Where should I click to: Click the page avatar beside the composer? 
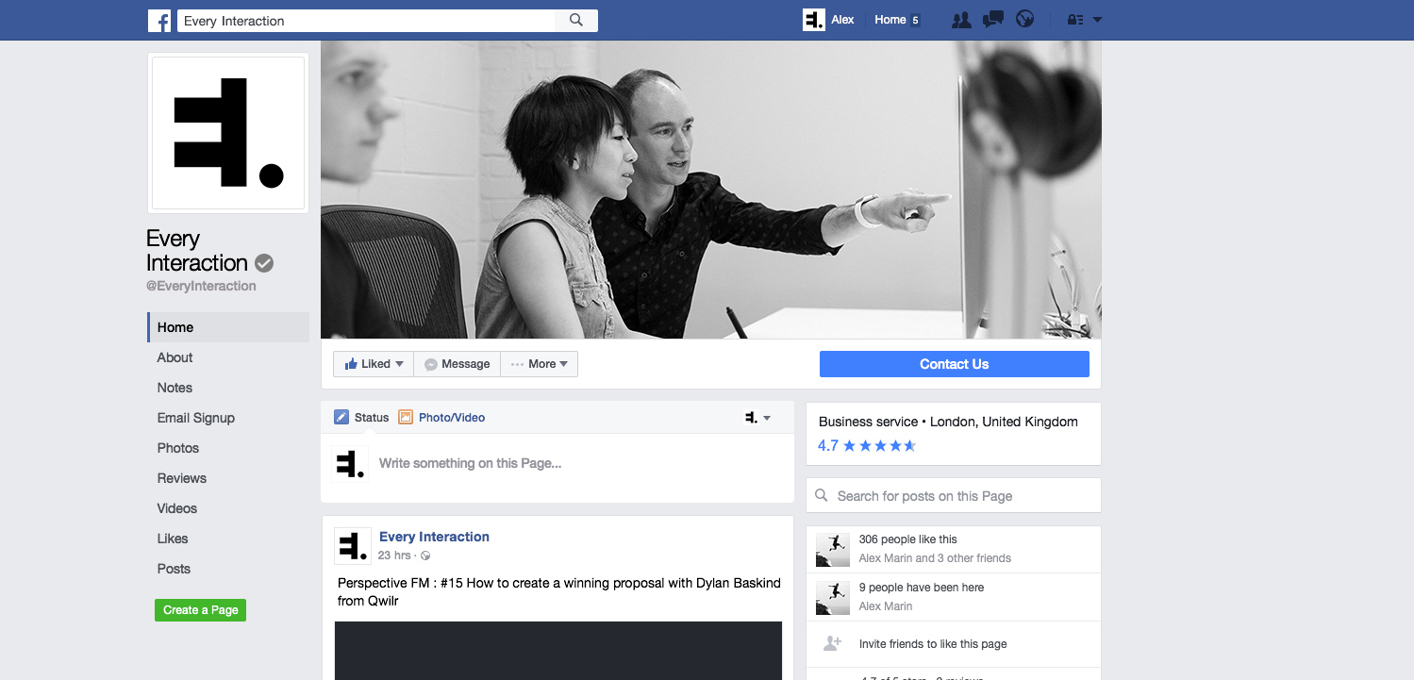(350, 464)
